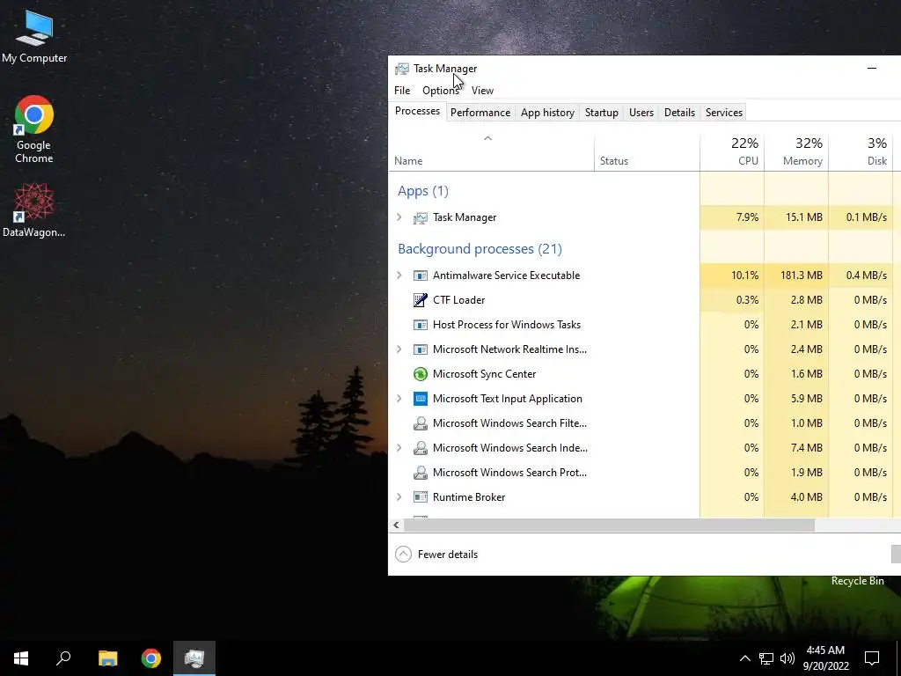Open the clock showing 4:45 AM
The image size is (901, 676).
click(825, 658)
